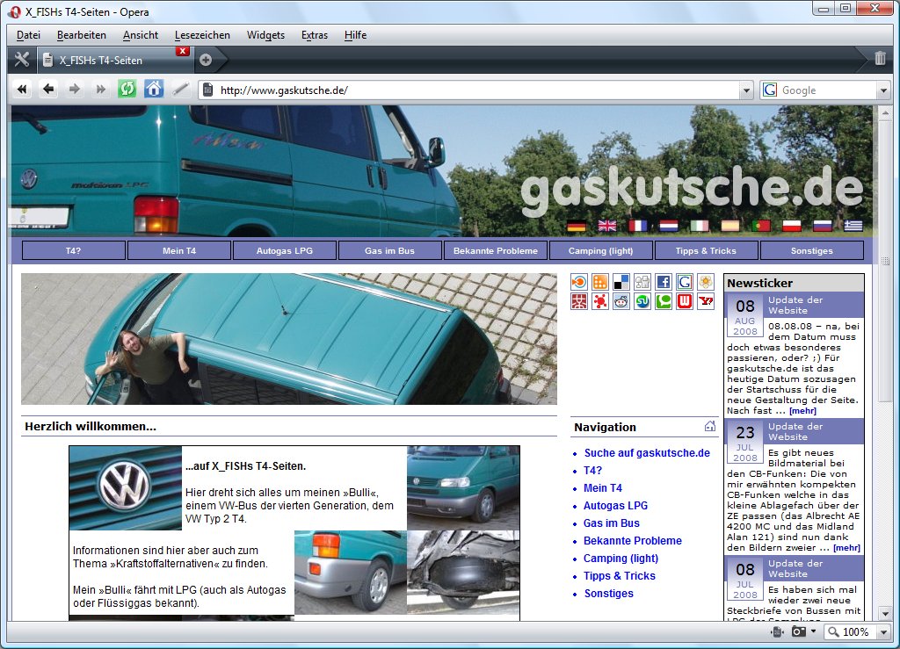Follow the Suche auf gaskutsche.de link
This screenshot has height=649, width=900.
(x=647, y=453)
